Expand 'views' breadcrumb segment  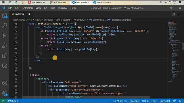click(38, 20)
